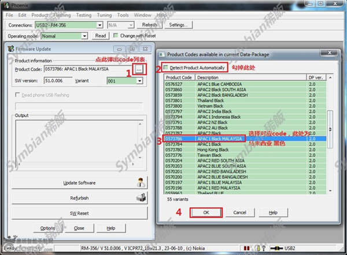Click the SW version field

click(58, 81)
